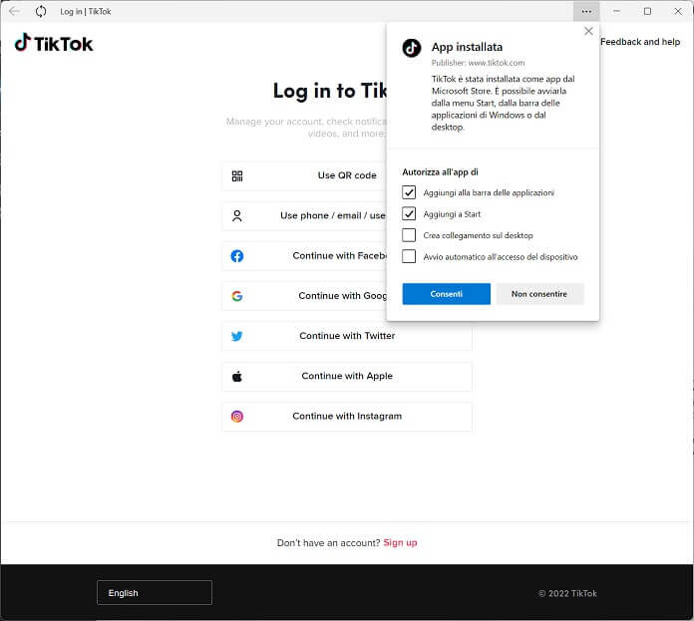Click the Non consentire button
Screen dimensions: 694x621
(539, 294)
